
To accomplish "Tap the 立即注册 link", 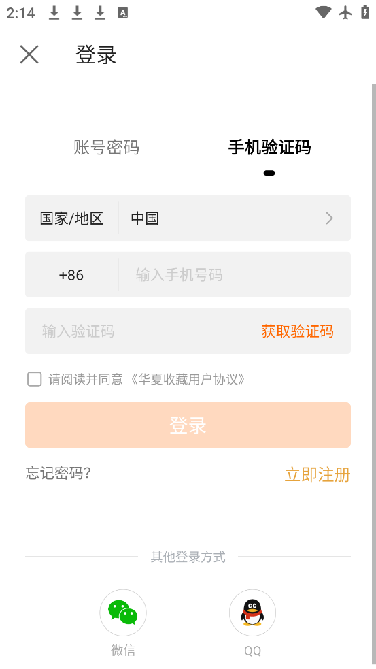I will point(318,474).
